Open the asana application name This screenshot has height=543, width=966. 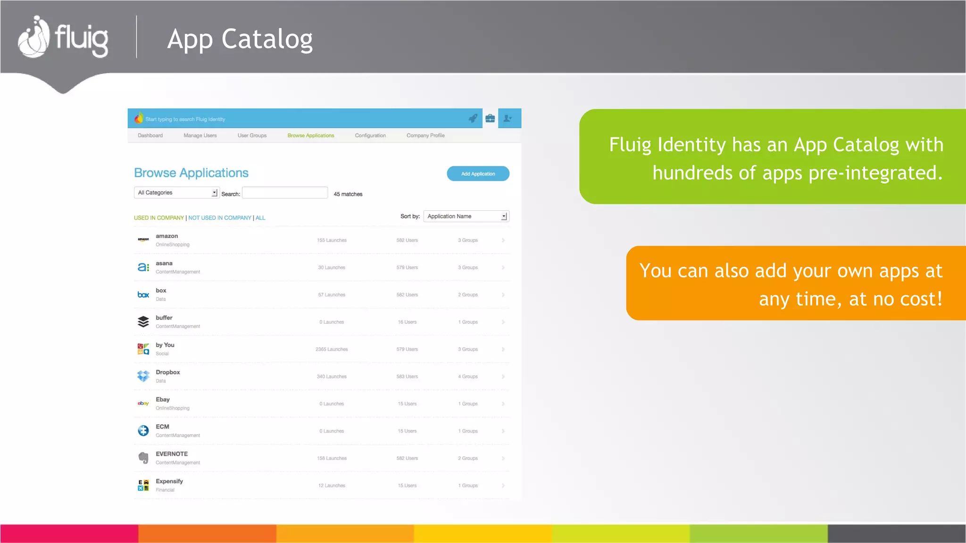(164, 263)
